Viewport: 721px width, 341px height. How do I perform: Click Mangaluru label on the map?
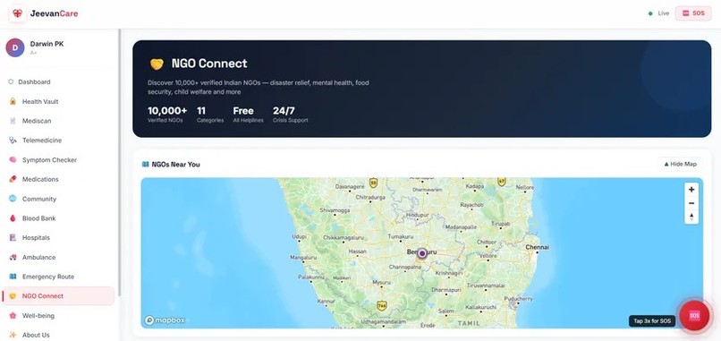point(304,257)
